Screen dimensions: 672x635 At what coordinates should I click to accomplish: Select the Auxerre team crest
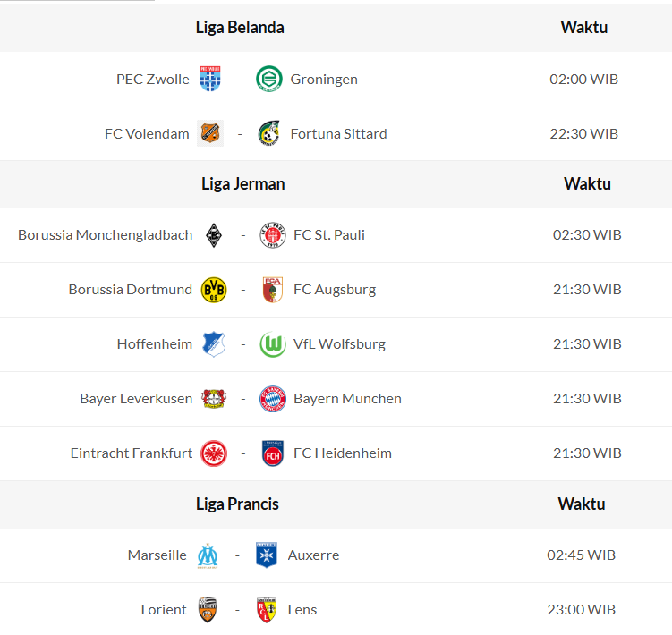(266, 555)
